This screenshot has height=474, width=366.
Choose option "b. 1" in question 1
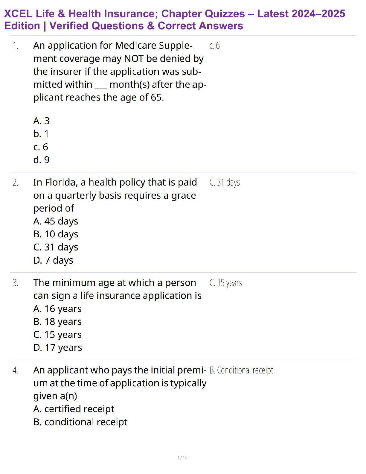point(41,134)
